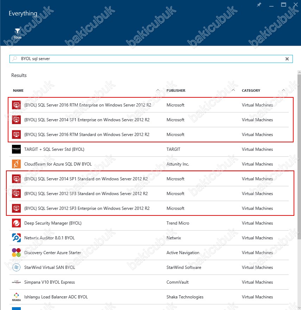
Task: Choose 'Discovery Center Azure Starter' entry
Action: pyautogui.click(x=53, y=253)
